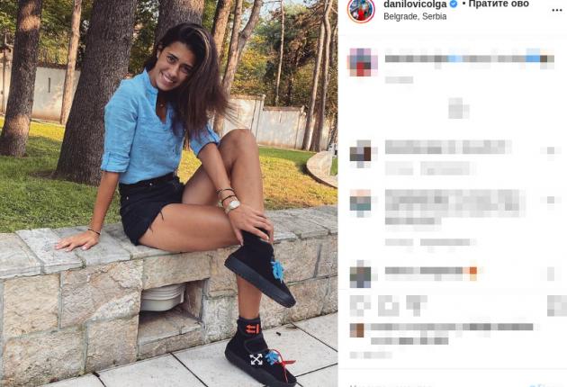Like the post with the heart icon
The image size is (567, 387).
click(x=360, y=306)
